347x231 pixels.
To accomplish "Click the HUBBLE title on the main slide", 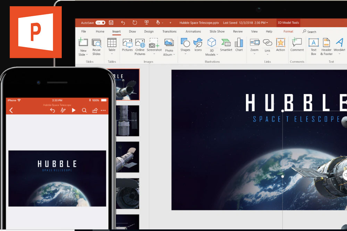I will pyautogui.click(x=296, y=103).
